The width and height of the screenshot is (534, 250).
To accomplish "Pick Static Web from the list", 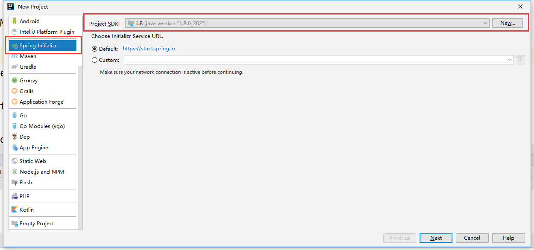I will coord(43,161).
